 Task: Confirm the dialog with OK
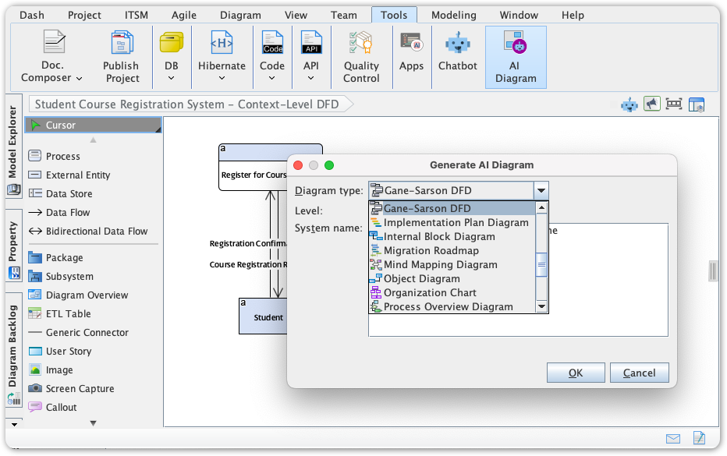[576, 373]
